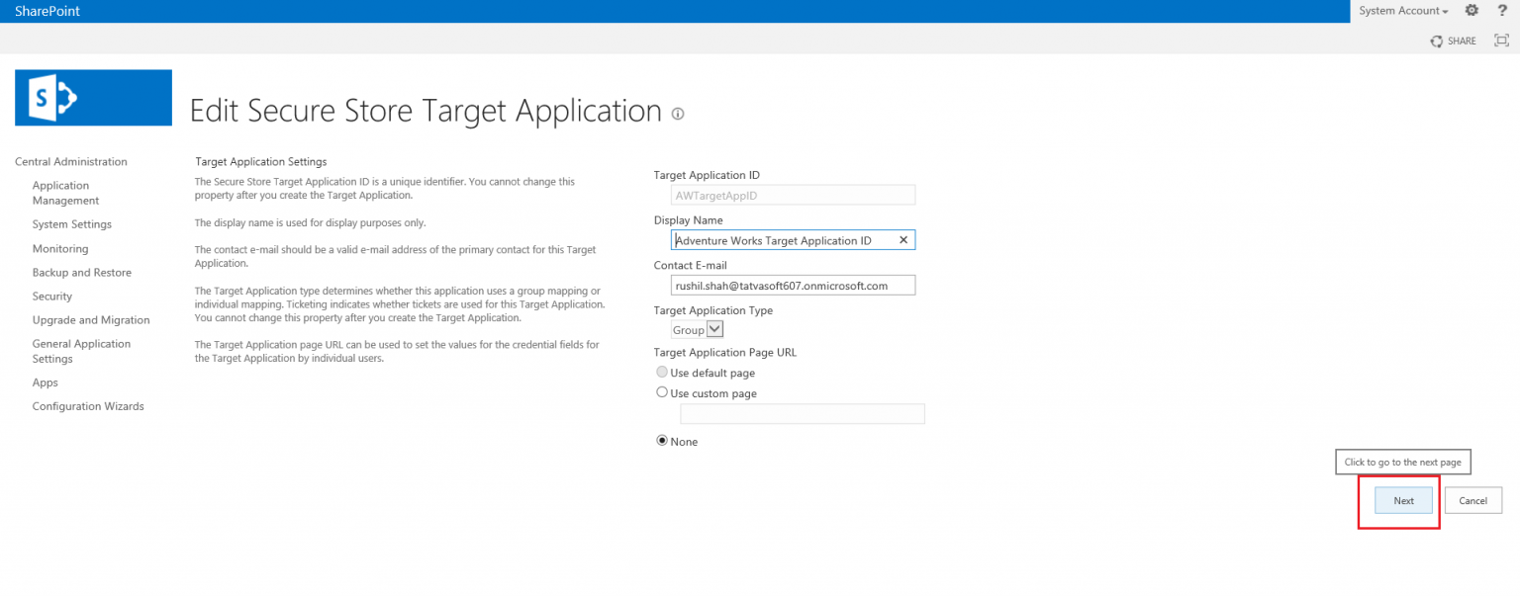
Task: Click the SharePoint logo tile
Action: pos(93,97)
